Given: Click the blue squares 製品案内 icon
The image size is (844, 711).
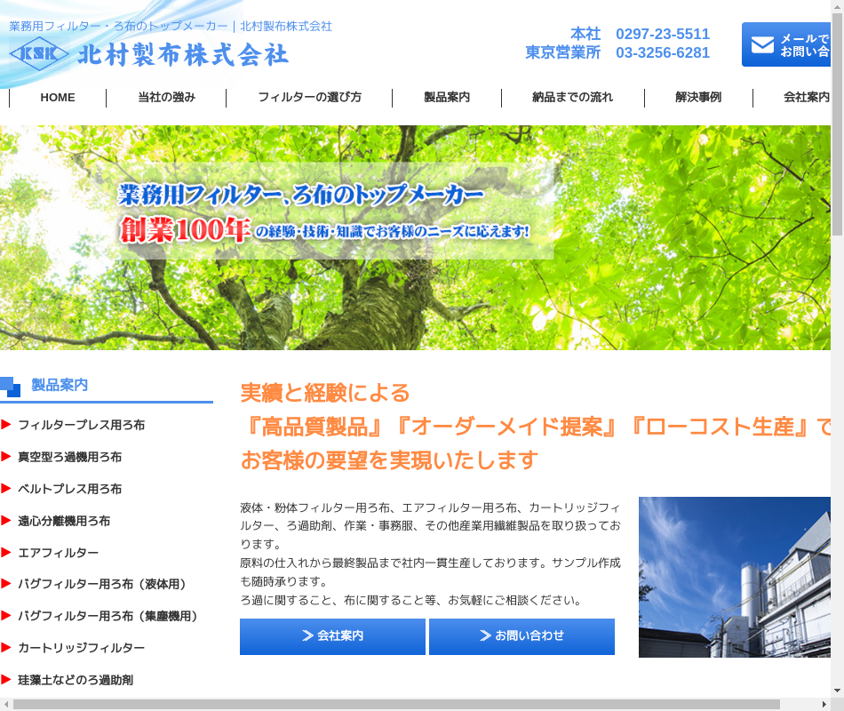Looking at the screenshot, I should (11, 387).
